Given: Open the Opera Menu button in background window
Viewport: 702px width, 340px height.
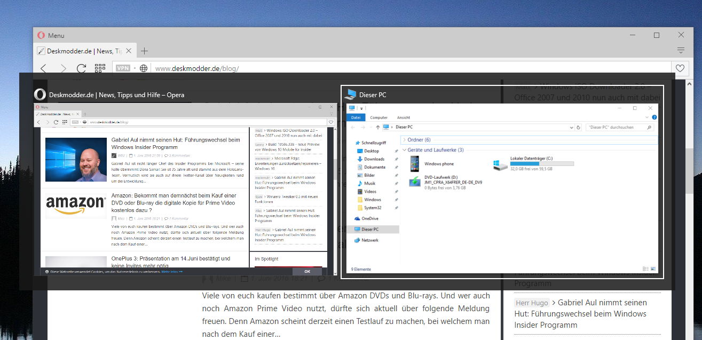Looking at the screenshot, I should coord(51,35).
